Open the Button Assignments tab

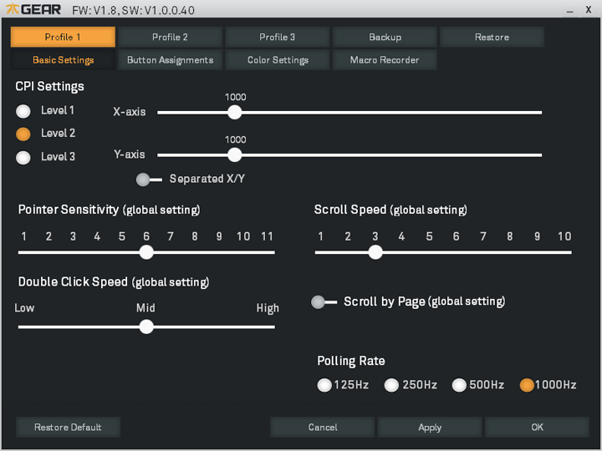click(170, 60)
